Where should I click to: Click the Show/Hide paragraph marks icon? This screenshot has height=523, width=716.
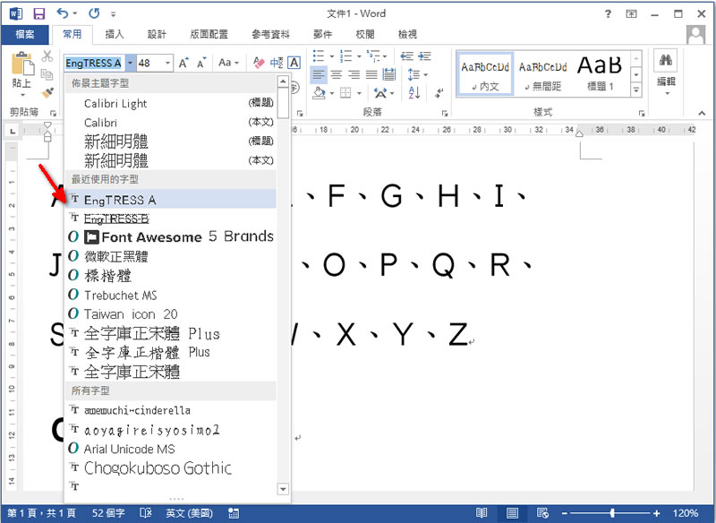coord(439,93)
